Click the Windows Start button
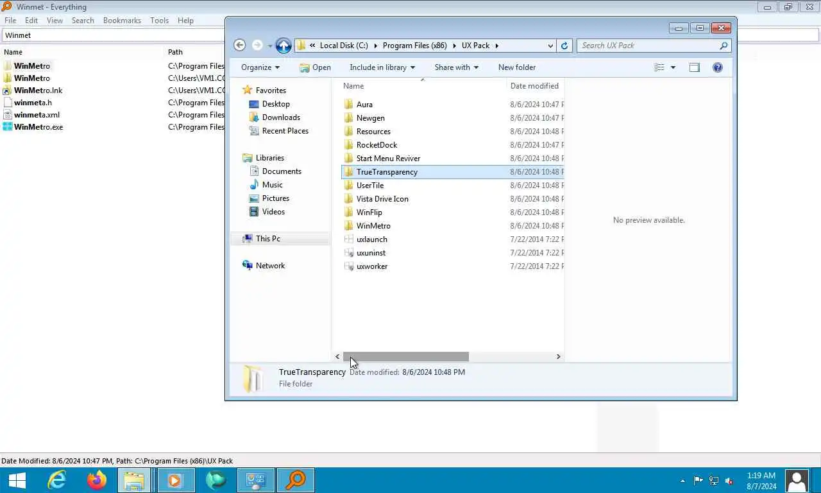The height and width of the screenshot is (493, 821). 17,480
